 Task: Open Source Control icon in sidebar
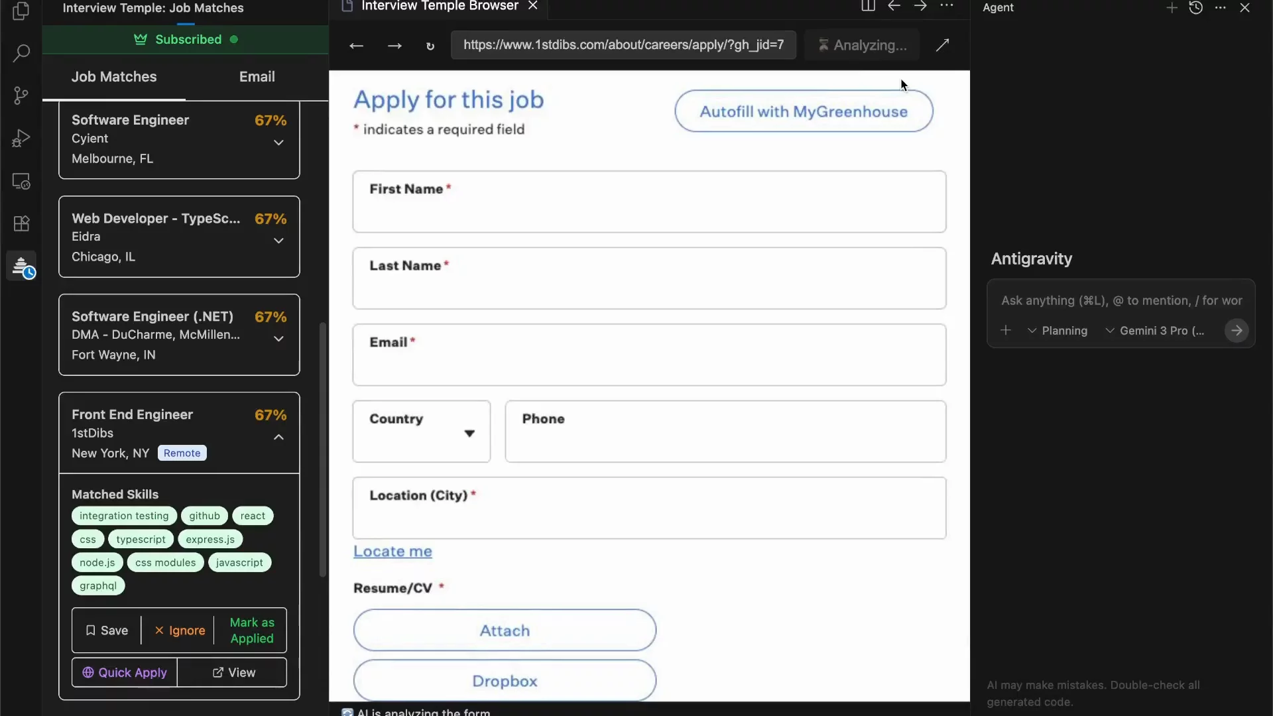point(21,95)
